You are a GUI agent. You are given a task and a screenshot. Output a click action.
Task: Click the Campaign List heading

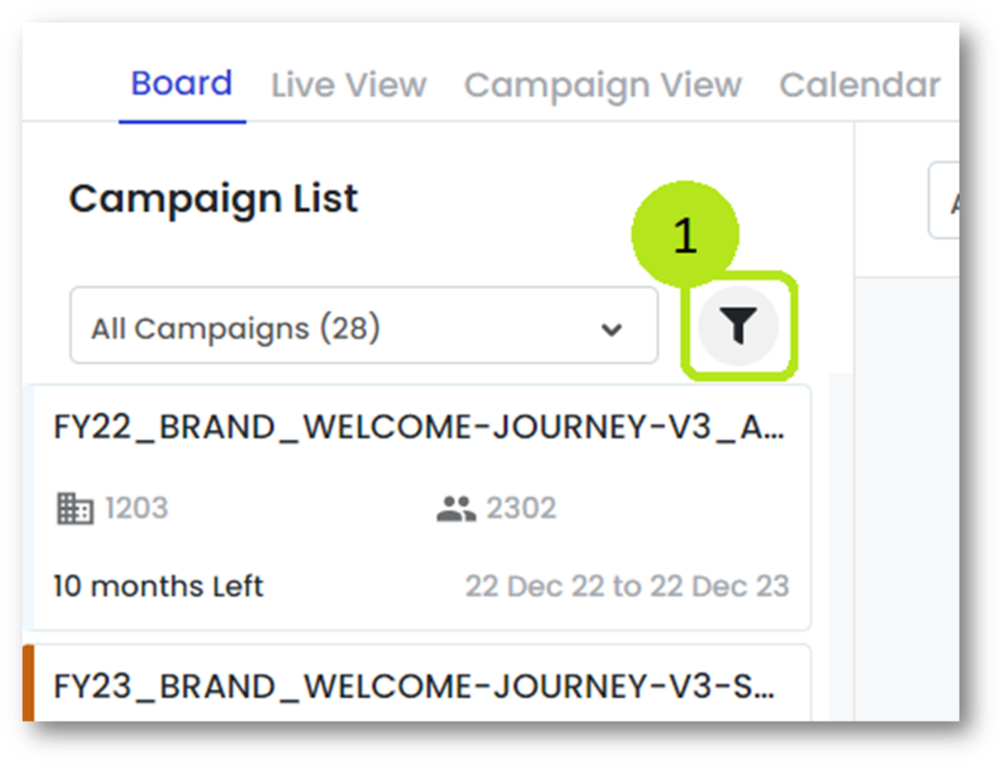click(214, 199)
